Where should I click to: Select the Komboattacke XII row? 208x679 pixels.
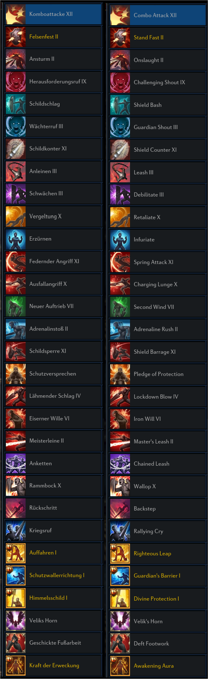coord(54,14)
